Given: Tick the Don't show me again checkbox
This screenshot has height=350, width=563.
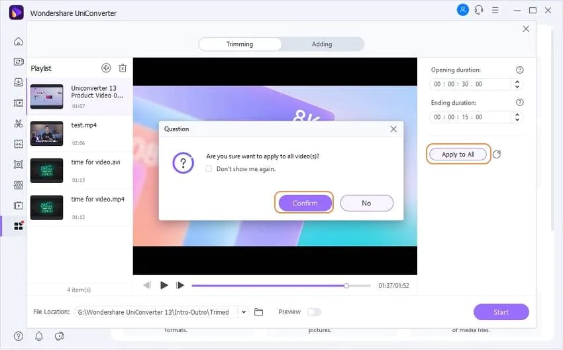Looking at the screenshot, I should (x=209, y=168).
